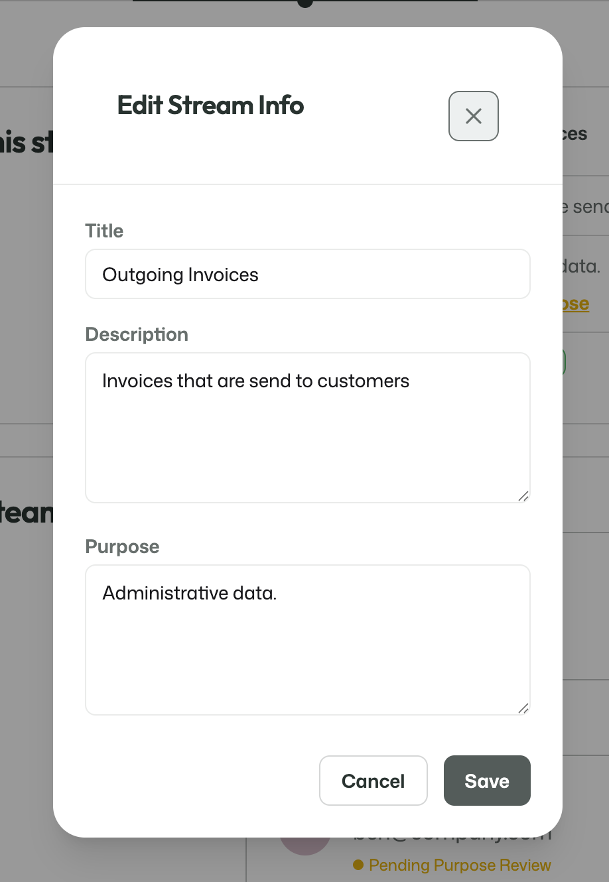
Task: Click the Pending Purpose Review status
Action: [x=460, y=865]
